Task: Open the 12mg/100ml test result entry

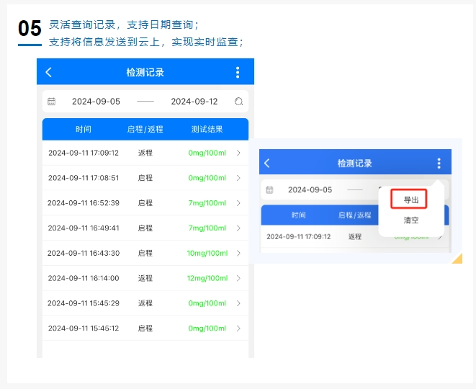Action: pos(207,278)
